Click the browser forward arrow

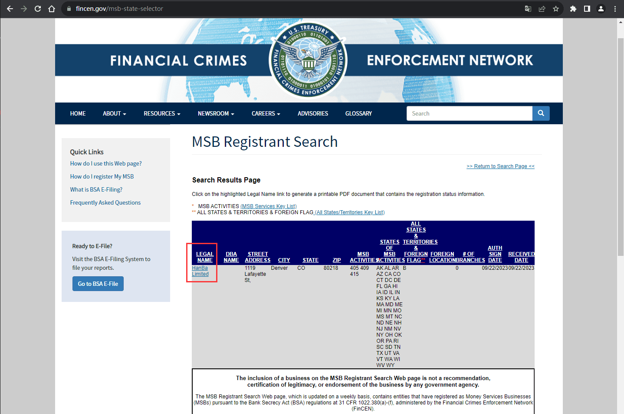(x=24, y=9)
